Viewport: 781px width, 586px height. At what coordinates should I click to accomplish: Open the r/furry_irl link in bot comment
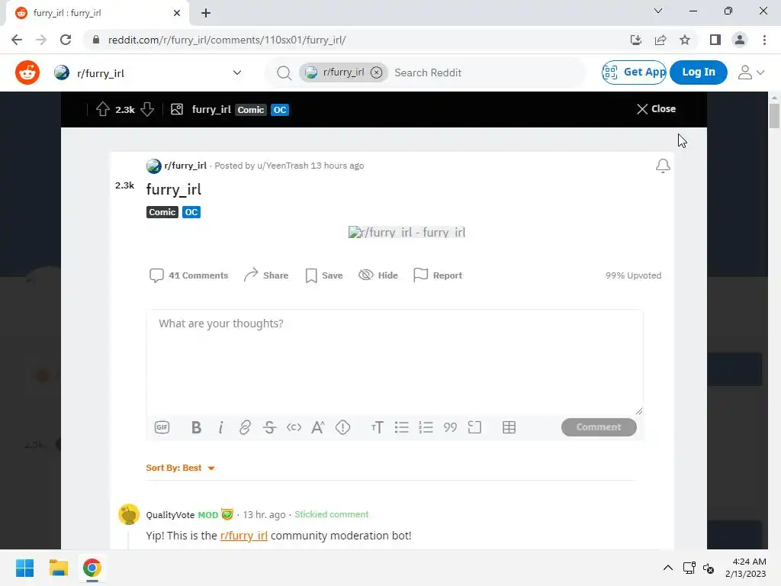pyautogui.click(x=244, y=536)
